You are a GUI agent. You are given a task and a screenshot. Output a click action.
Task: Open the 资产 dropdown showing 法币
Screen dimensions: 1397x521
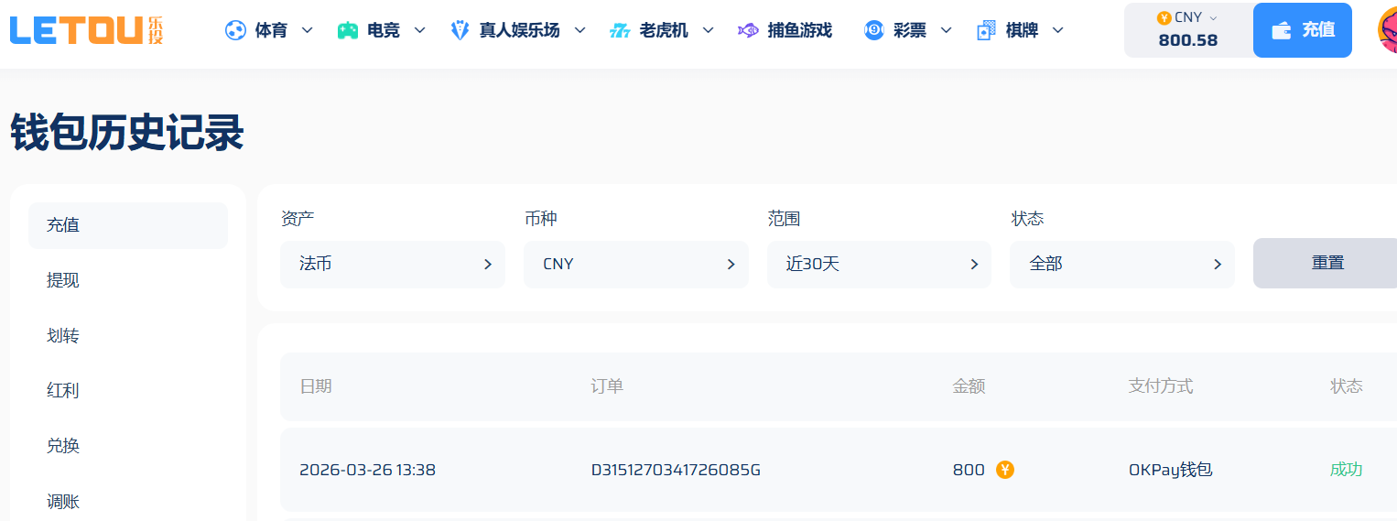click(x=392, y=265)
